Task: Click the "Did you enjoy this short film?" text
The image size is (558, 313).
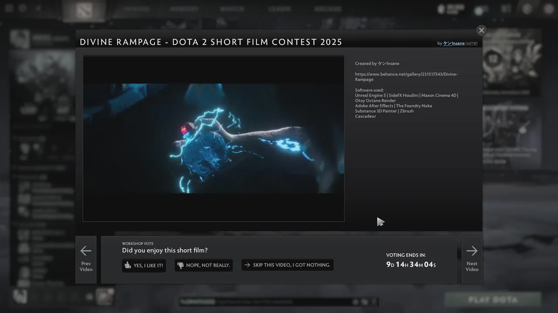Action: [x=165, y=250]
